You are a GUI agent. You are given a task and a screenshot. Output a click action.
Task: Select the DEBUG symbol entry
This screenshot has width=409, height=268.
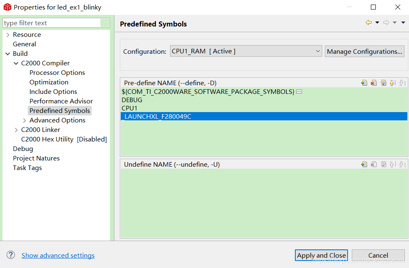(264, 100)
